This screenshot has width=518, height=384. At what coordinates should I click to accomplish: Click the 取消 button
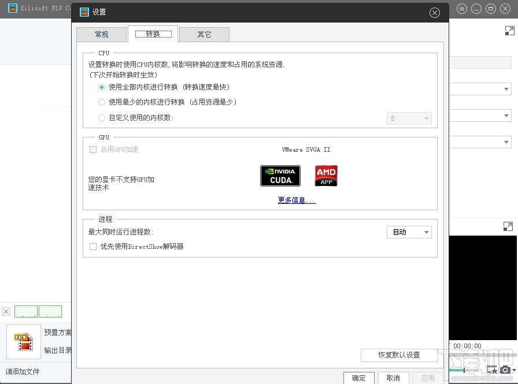[x=393, y=378]
